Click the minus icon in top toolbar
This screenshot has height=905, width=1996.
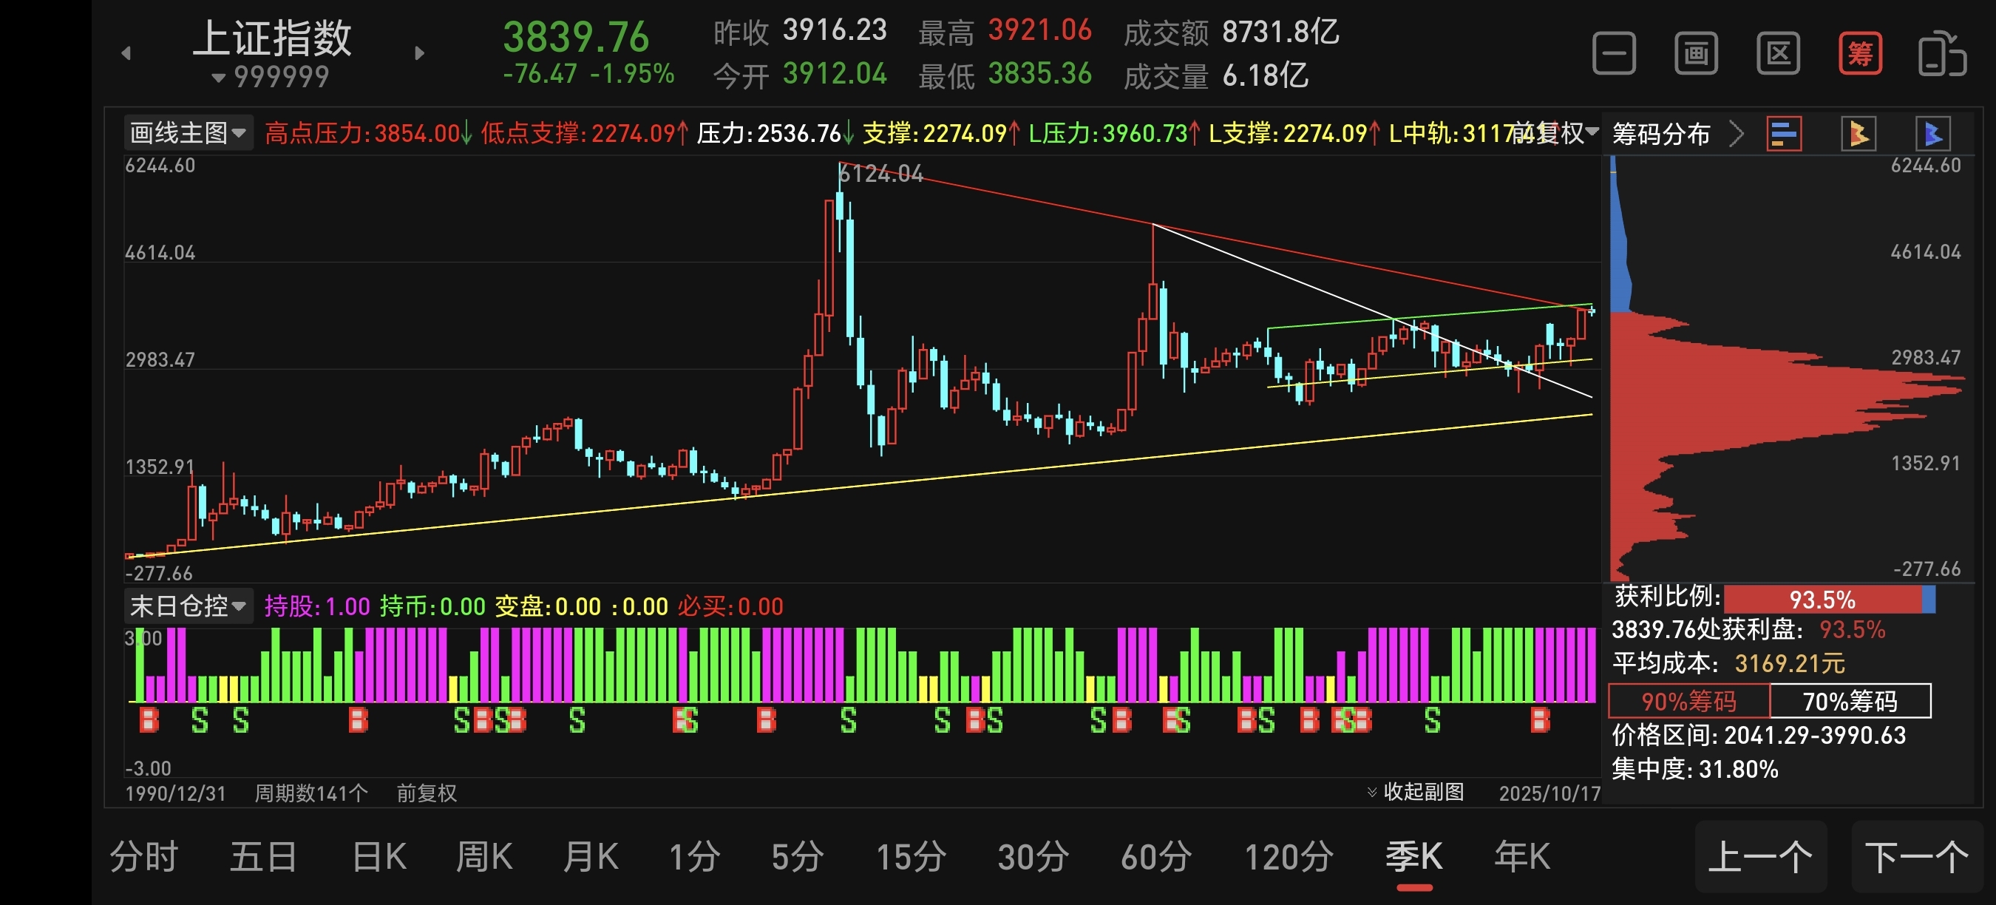[1613, 53]
